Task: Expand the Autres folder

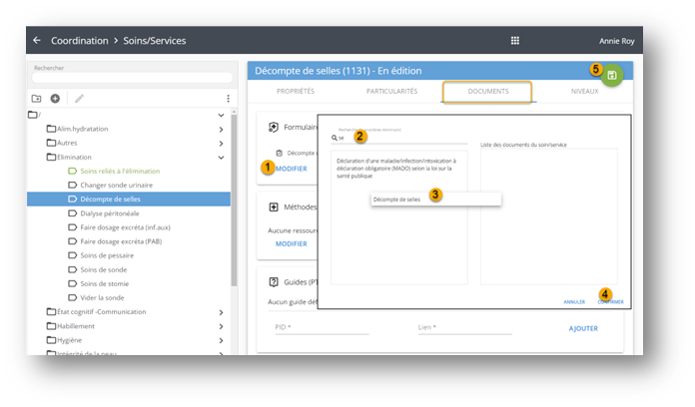Action: pos(221,143)
